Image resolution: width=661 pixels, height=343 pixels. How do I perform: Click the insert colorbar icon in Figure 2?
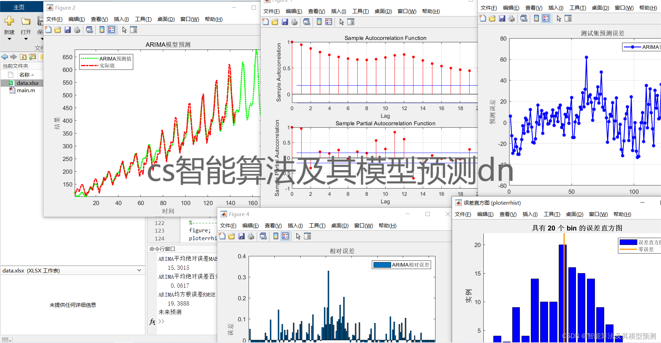pyautogui.click(x=102, y=30)
